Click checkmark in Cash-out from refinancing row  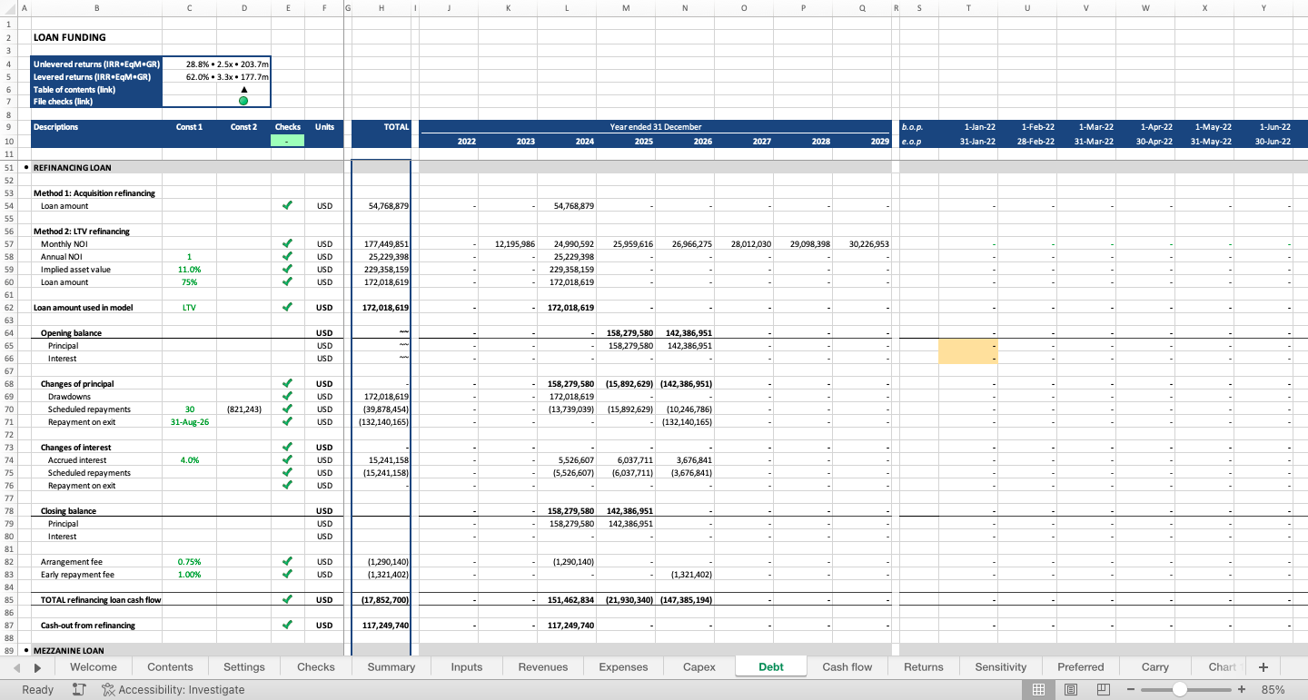pos(287,626)
